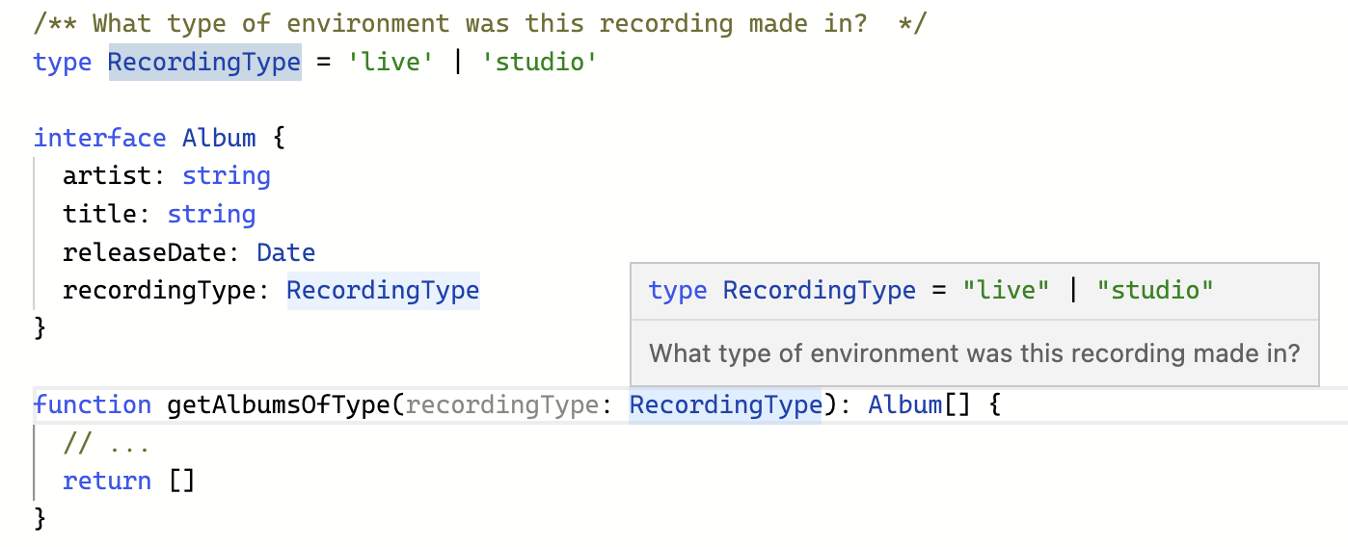
Task: Click the string type after title
Action: (211, 214)
